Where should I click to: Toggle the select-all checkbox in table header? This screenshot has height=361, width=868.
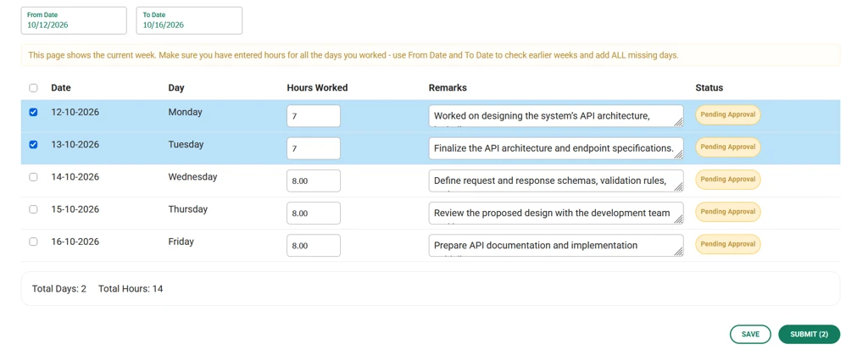click(33, 88)
